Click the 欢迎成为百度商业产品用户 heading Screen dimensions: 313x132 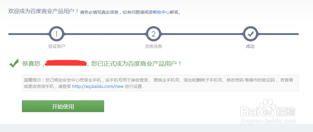point(44,11)
